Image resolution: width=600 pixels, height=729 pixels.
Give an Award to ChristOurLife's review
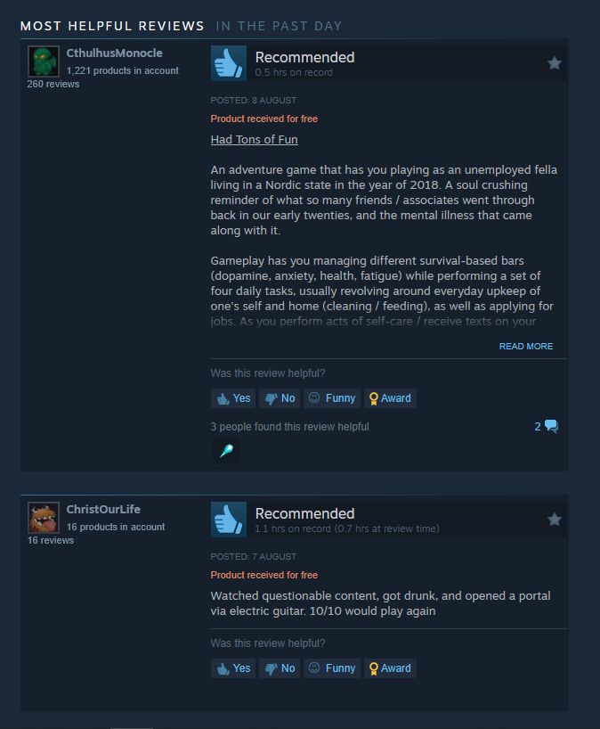[x=390, y=668]
